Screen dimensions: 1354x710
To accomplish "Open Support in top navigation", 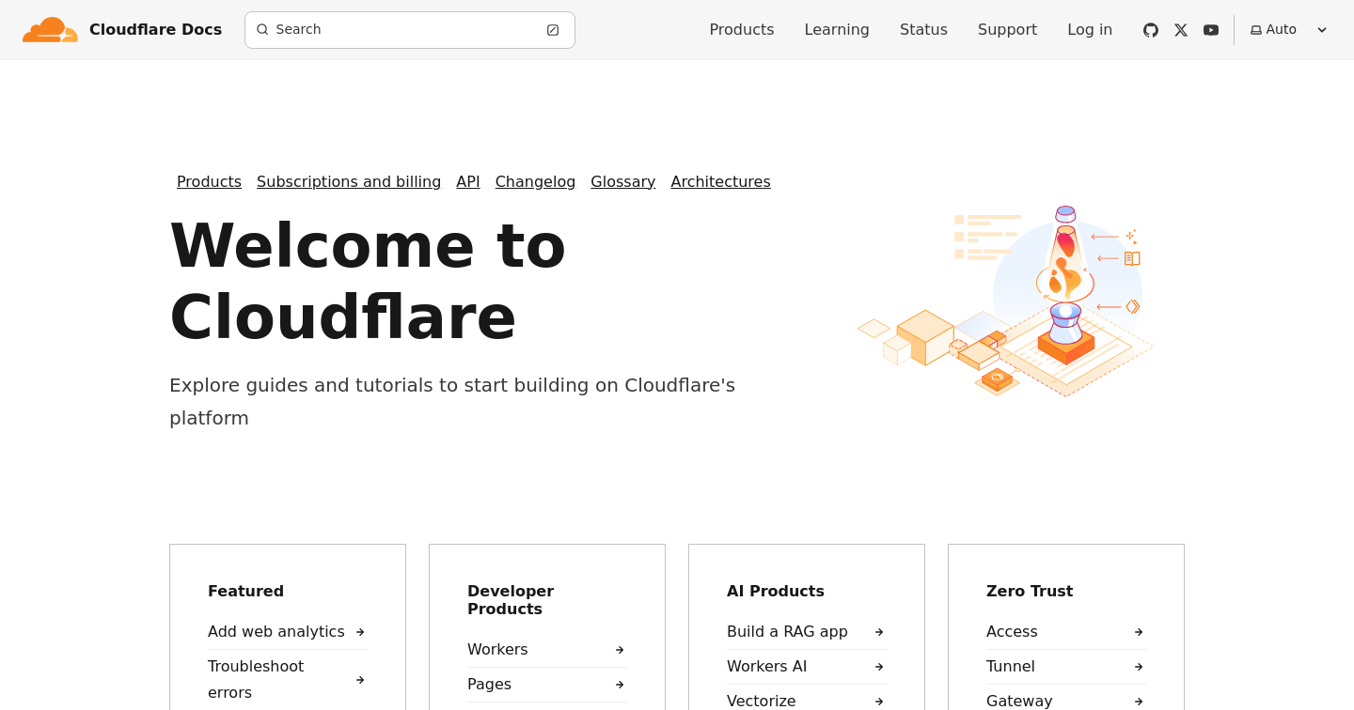I will point(1007,30).
